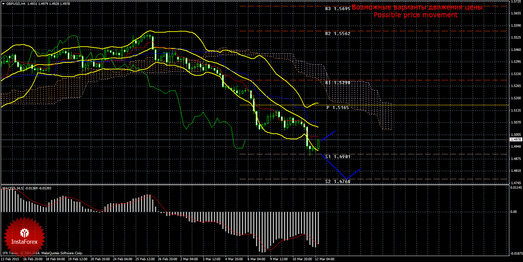Viewport: 523px width, 262px height.
Task: Click the triangle arrow beside GBPUSD,H4
Action: point(3,4)
